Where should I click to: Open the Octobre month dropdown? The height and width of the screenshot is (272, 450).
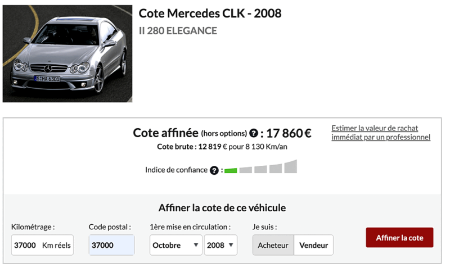coord(175,245)
